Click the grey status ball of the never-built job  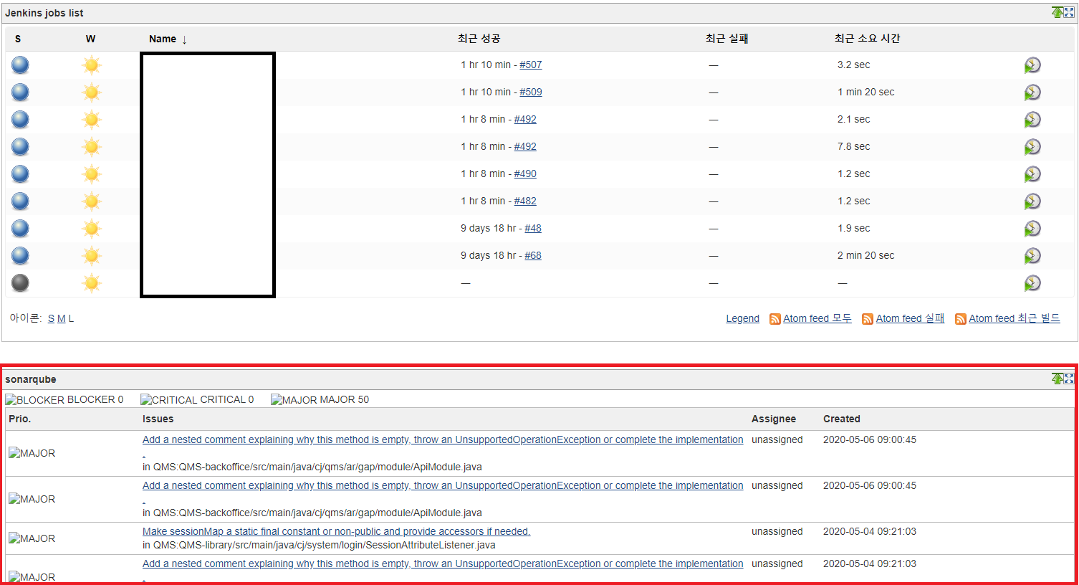(x=20, y=283)
